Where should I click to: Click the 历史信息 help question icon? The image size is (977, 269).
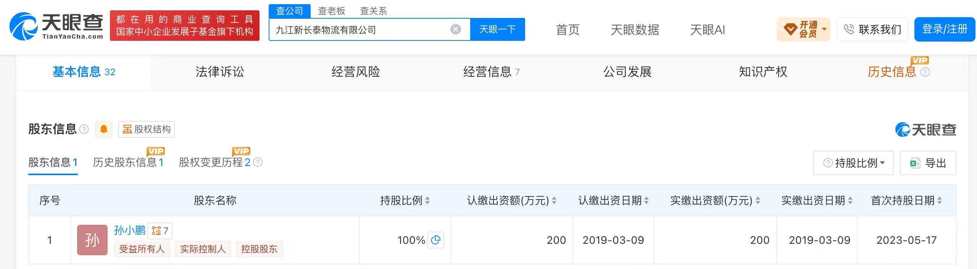(925, 72)
